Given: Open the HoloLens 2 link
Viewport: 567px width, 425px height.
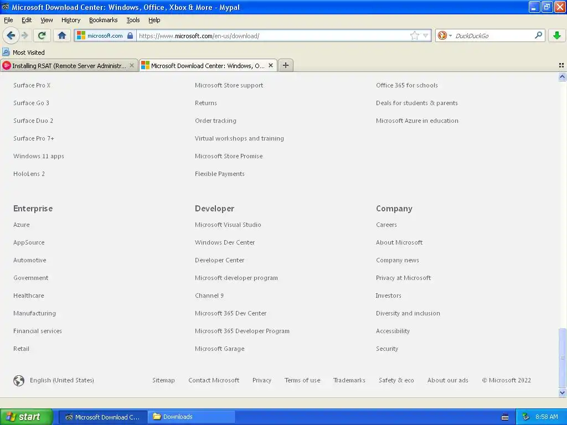Looking at the screenshot, I should tap(29, 174).
